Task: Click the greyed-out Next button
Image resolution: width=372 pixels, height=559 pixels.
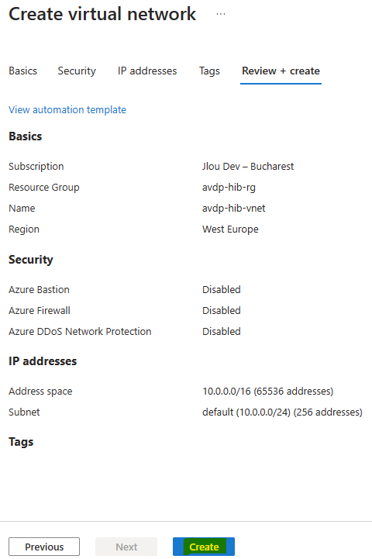Action: coord(126,547)
